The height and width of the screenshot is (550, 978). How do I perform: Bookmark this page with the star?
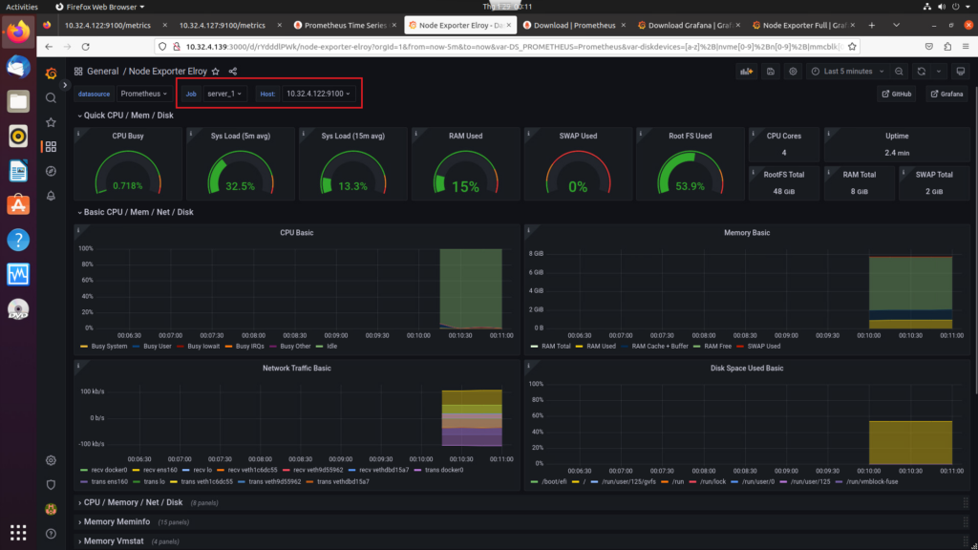tap(852, 47)
